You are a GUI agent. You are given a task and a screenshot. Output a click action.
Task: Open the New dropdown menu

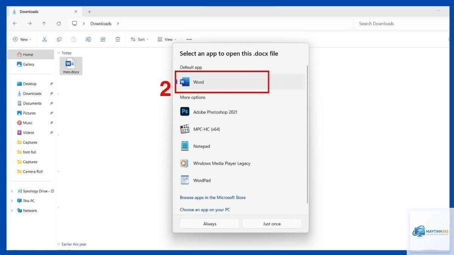[x=22, y=39]
